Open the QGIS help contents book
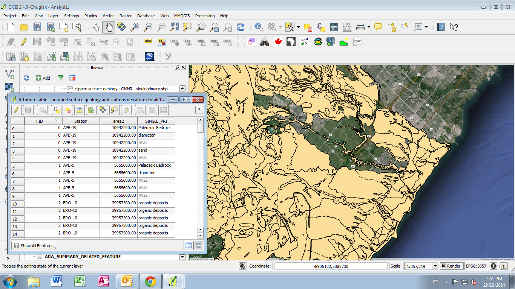 point(441,27)
